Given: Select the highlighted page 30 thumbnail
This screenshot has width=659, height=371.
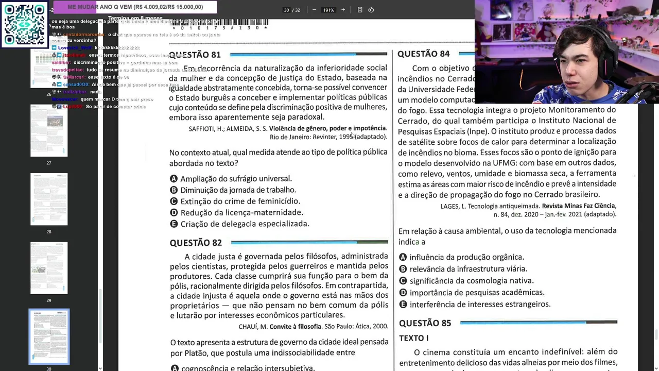Looking at the screenshot, I should pos(49,336).
